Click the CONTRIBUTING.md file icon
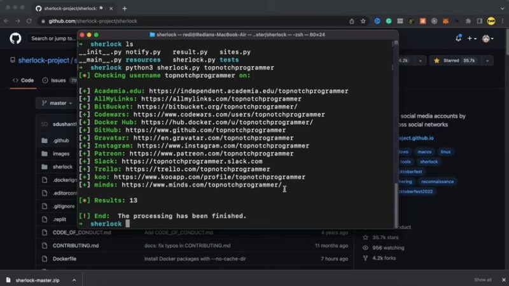509x286 pixels. [x=45, y=245]
